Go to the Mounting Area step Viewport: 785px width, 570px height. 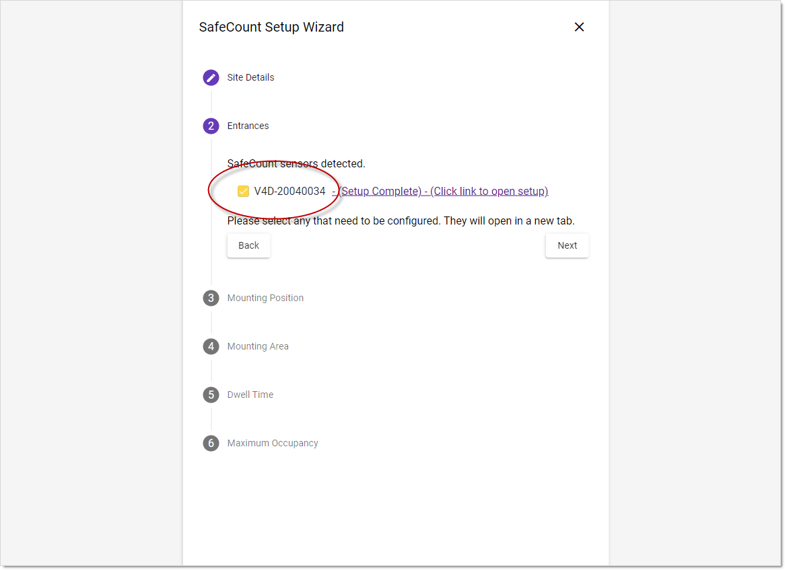coord(258,346)
